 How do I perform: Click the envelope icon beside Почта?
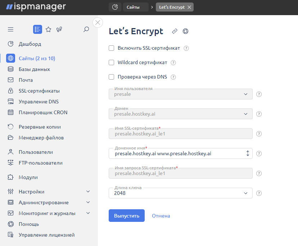point(11,80)
